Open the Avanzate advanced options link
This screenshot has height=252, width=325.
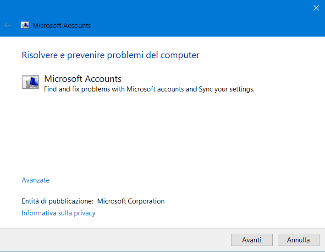35,180
